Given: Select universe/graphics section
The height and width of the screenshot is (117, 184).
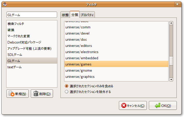Looking at the screenshot, I should (116, 77).
